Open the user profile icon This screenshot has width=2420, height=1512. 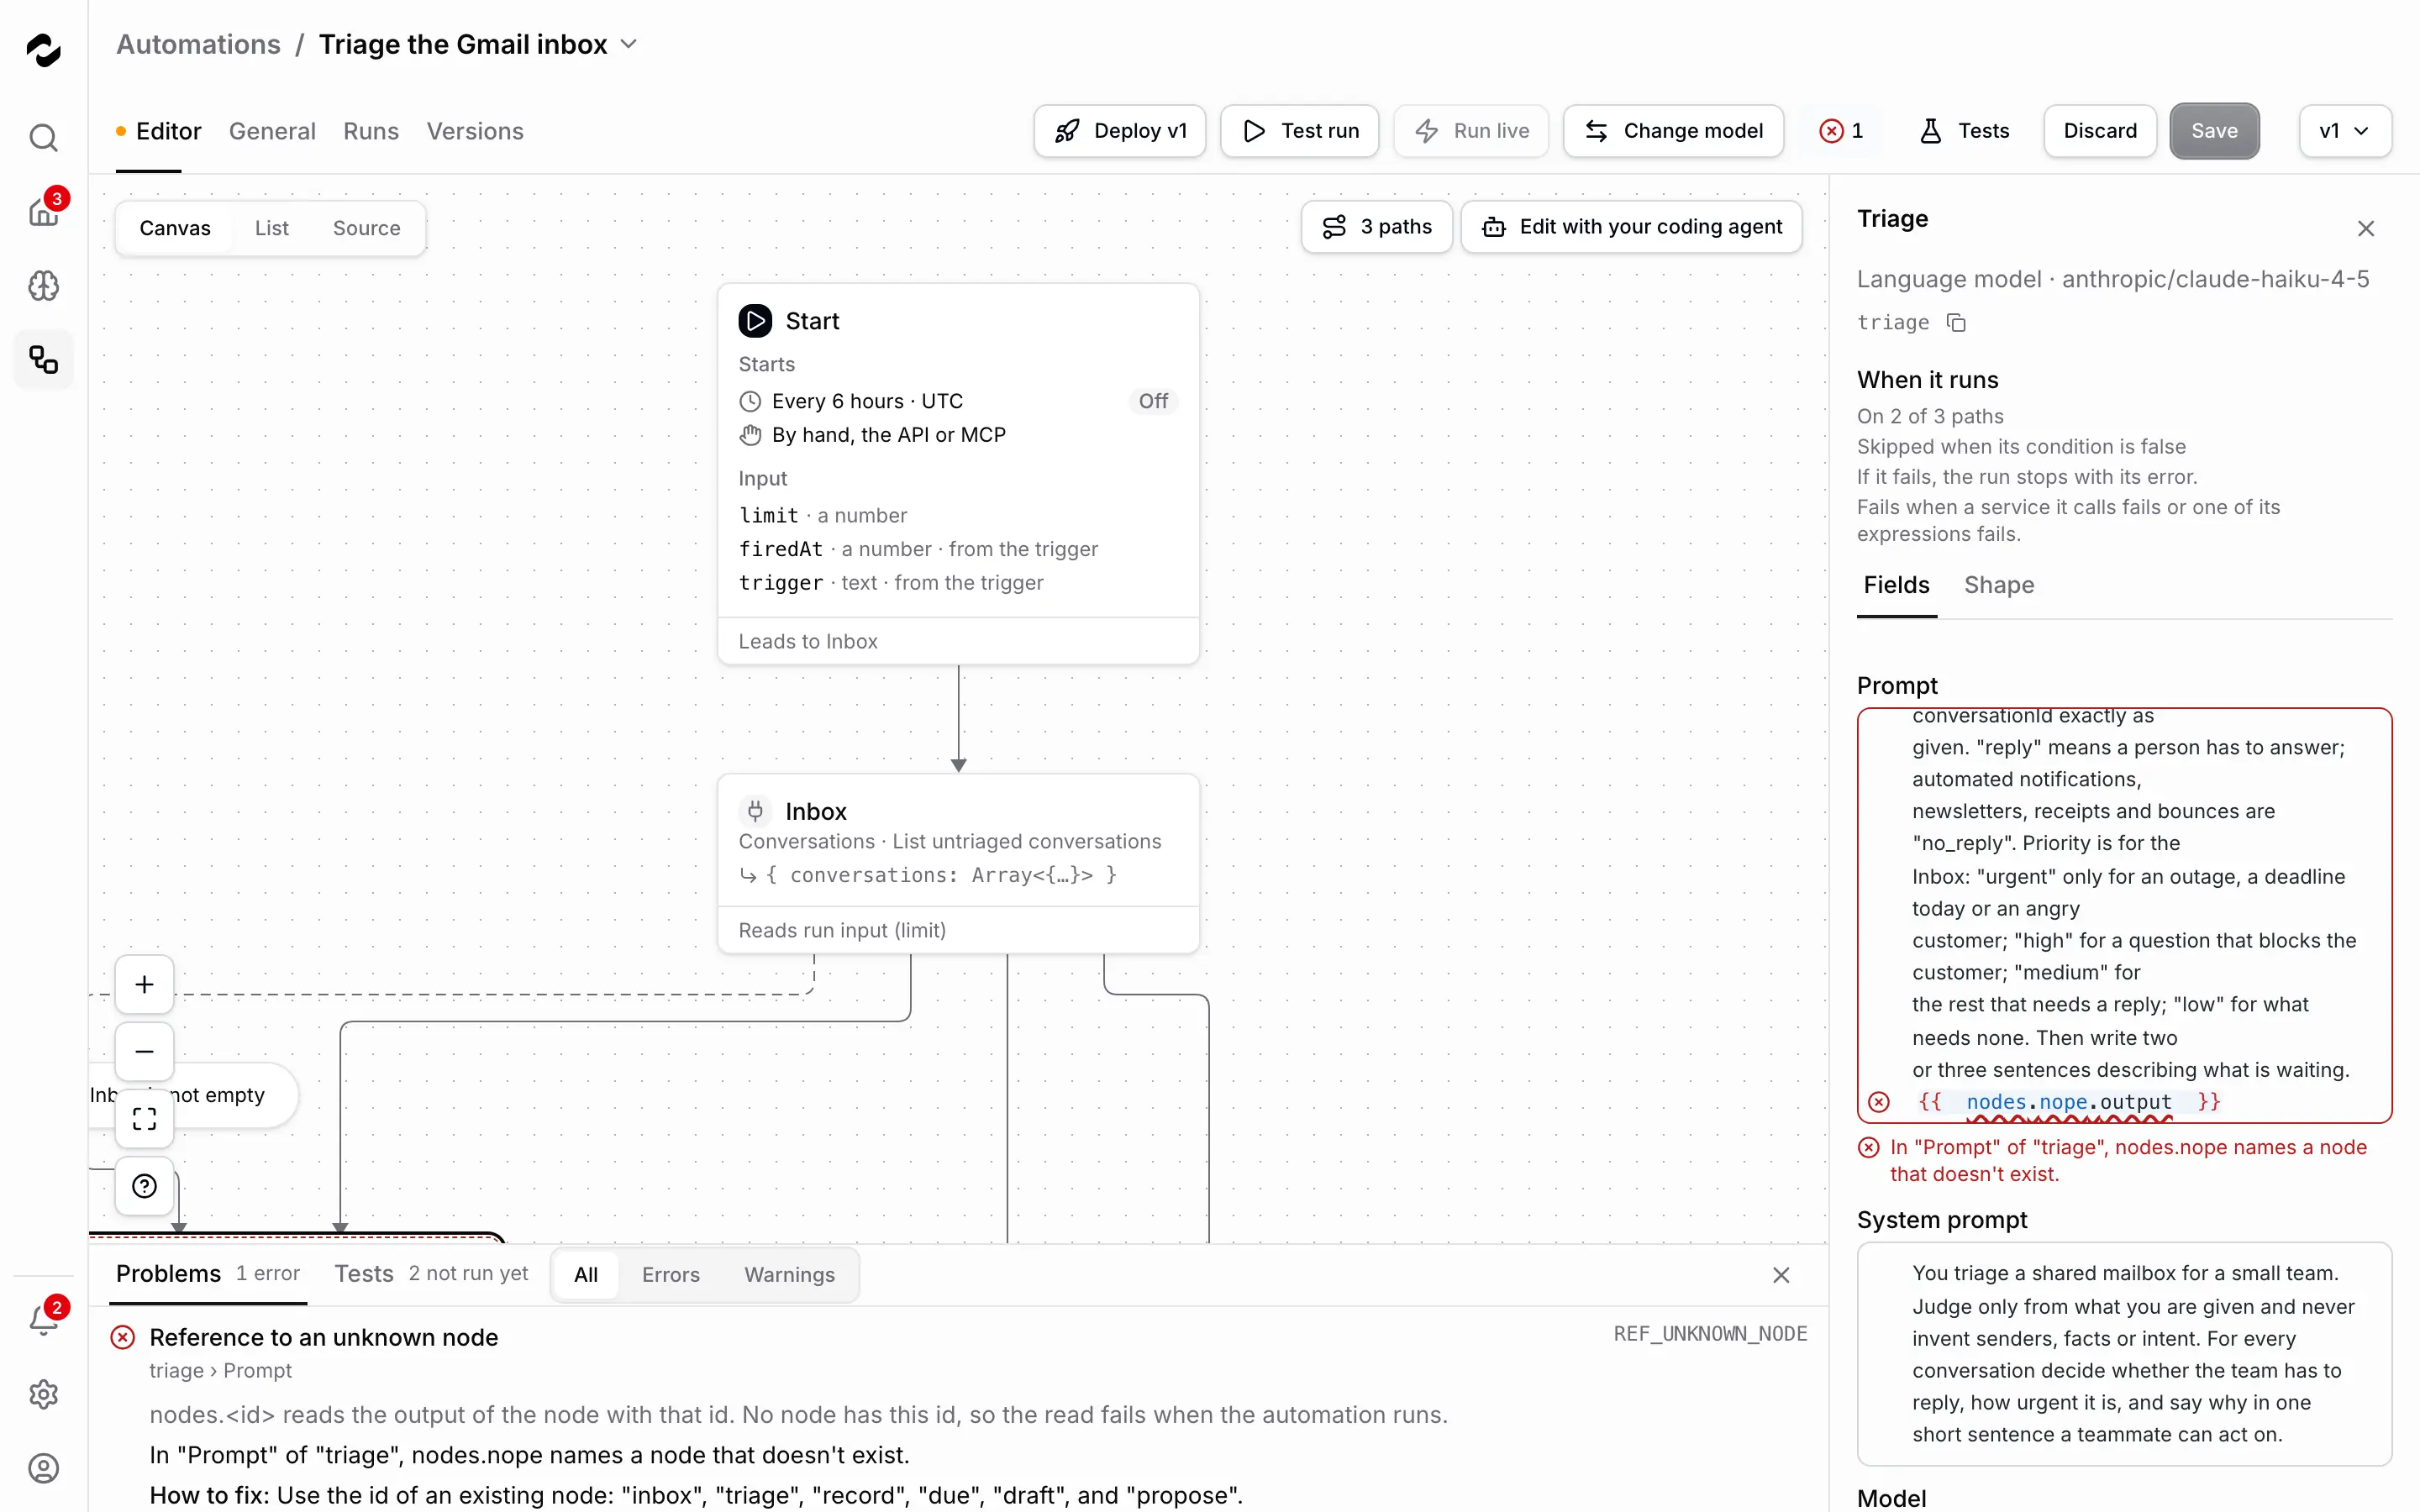click(x=43, y=1468)
